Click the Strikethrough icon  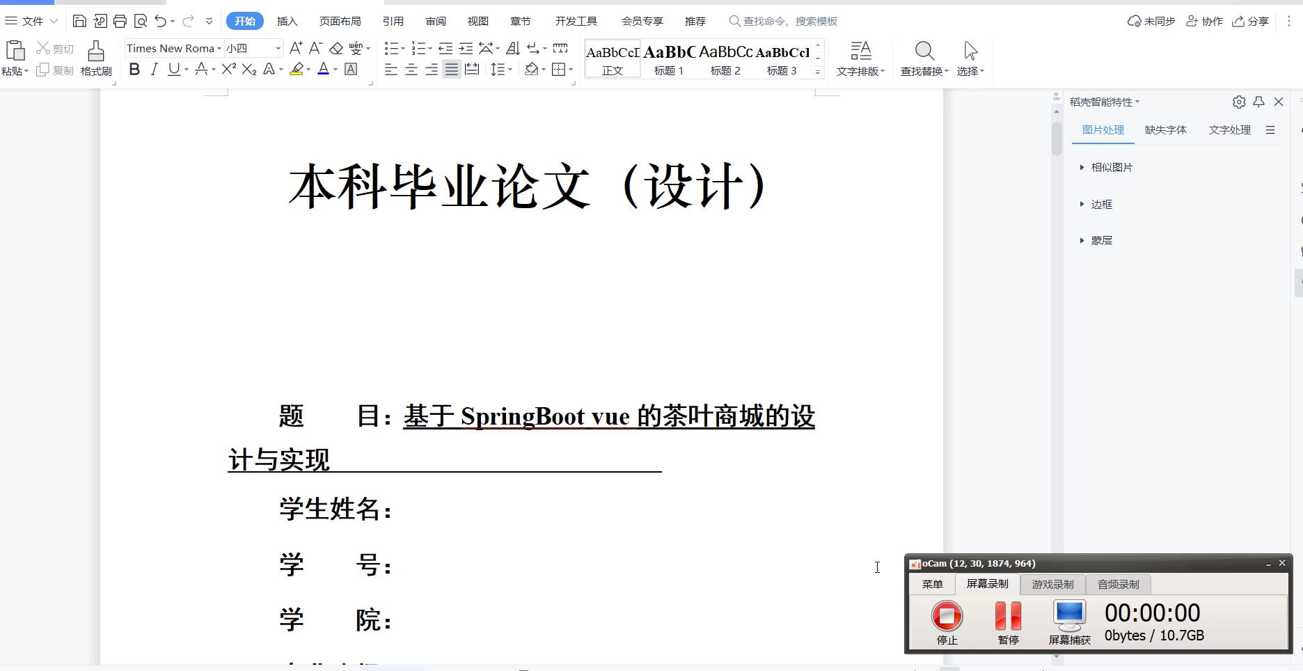click(x=201, y=69)
